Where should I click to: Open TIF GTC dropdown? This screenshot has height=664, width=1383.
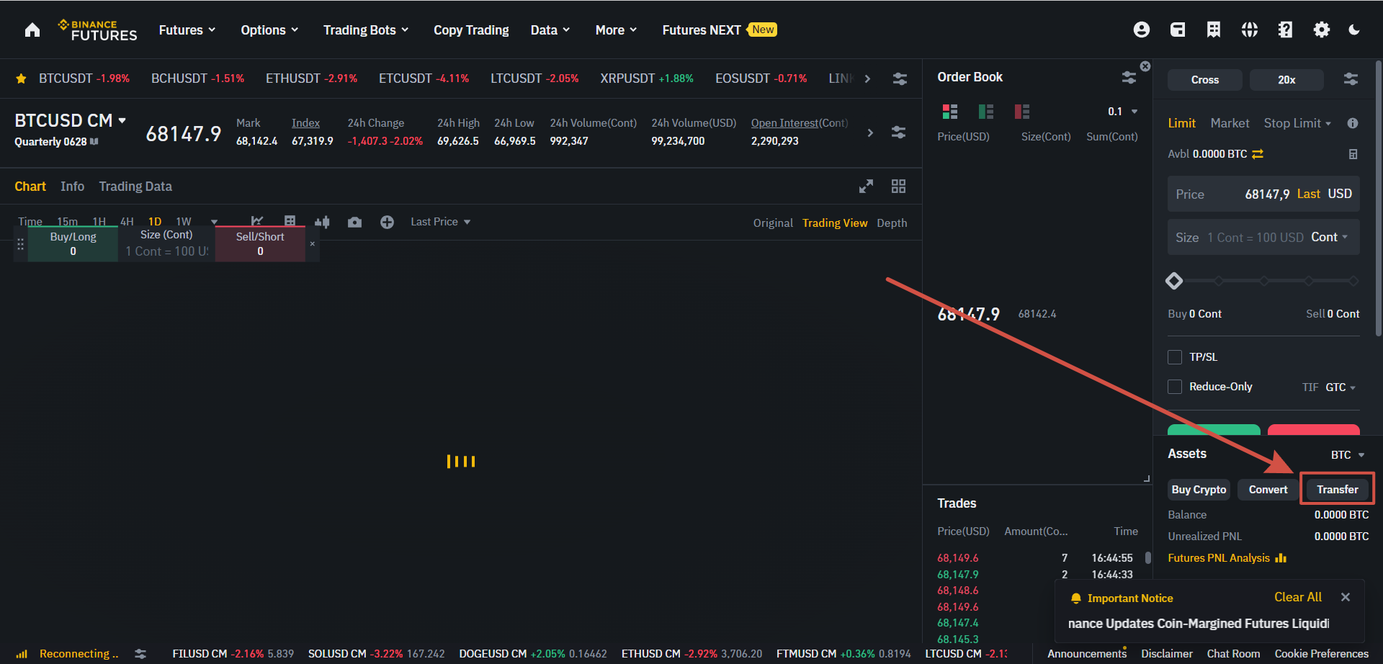click(1341, 387)
